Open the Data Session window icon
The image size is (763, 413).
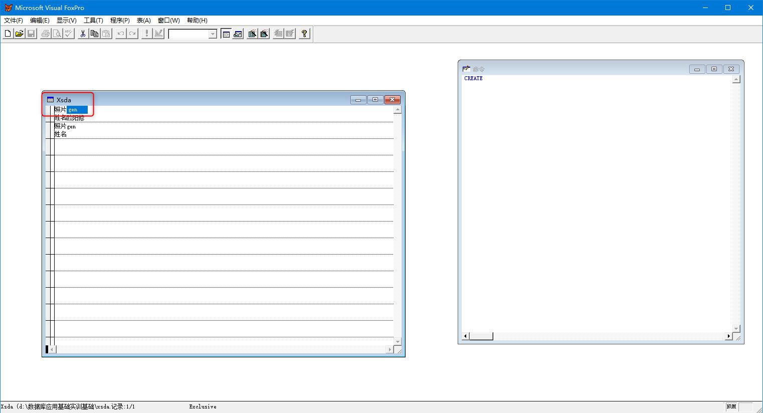pyautogui.click(x=238, y=34)
